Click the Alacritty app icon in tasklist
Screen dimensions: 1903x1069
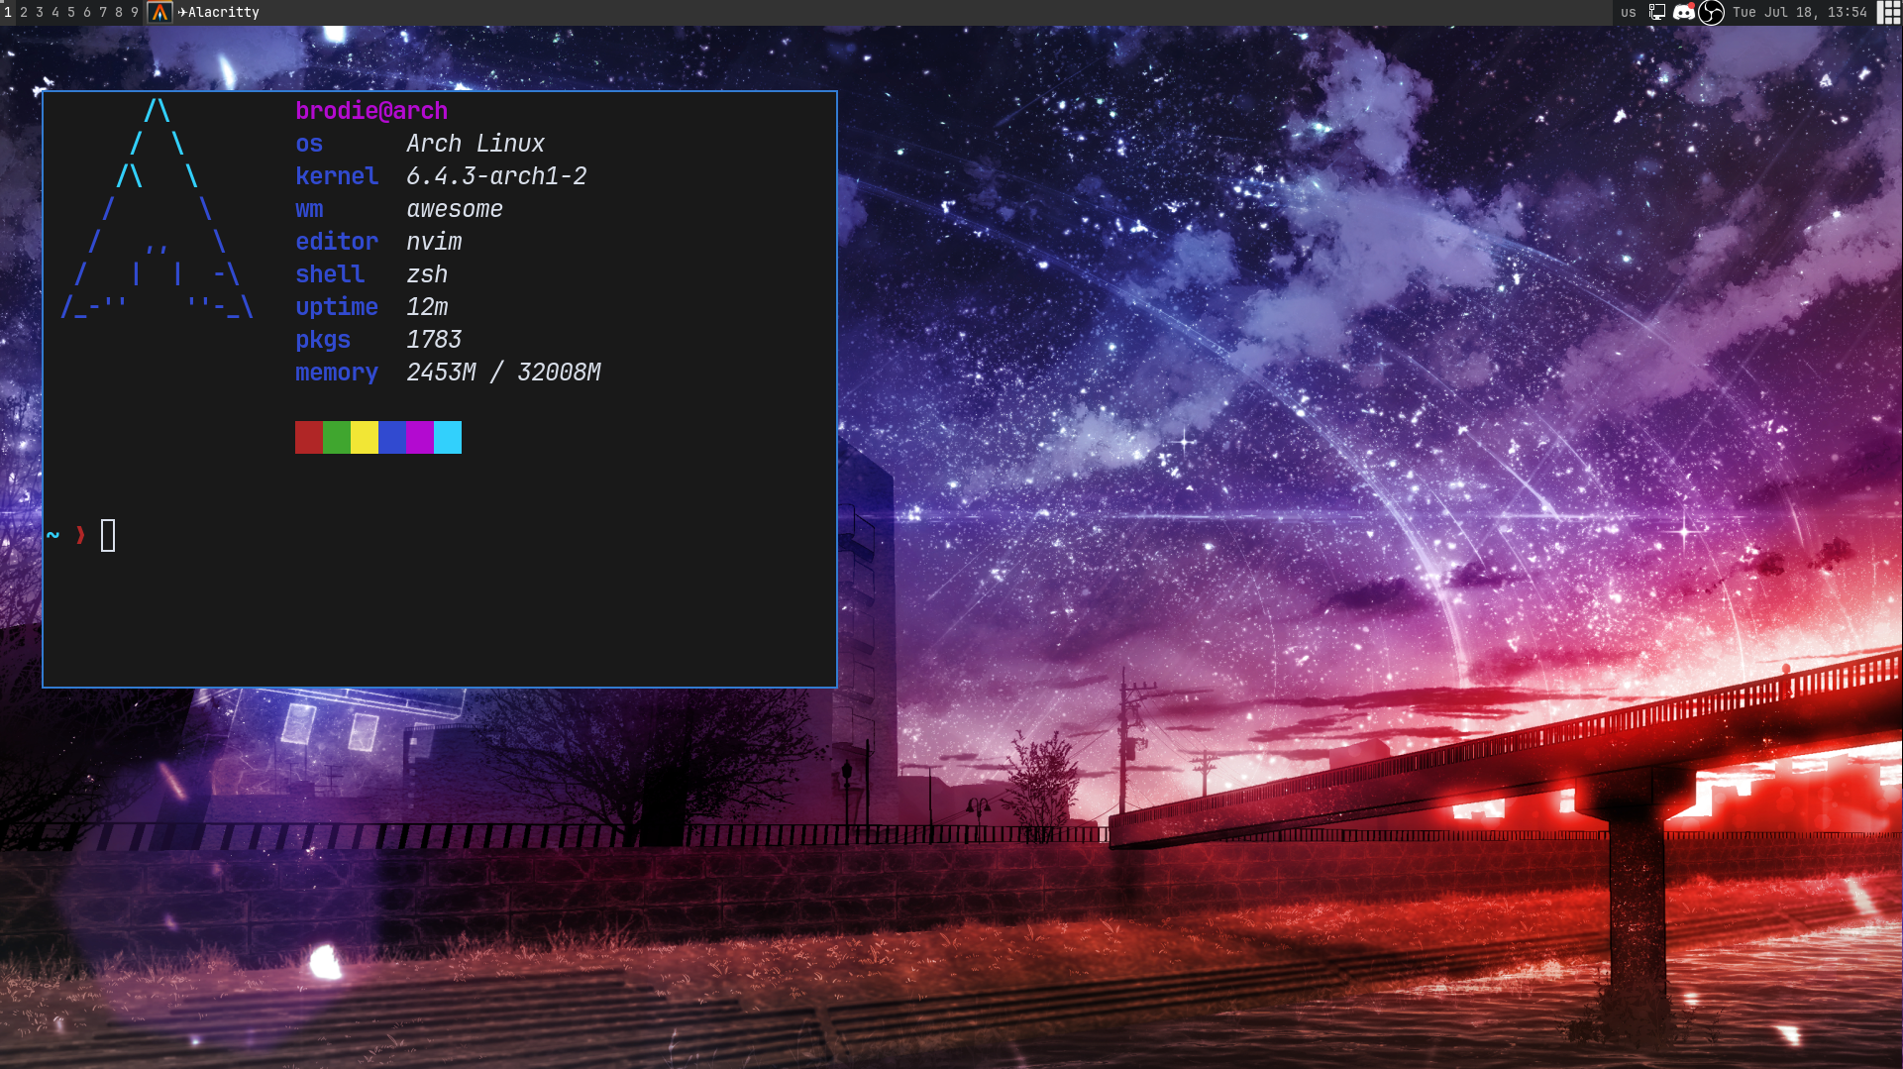(x=159, y=13)
